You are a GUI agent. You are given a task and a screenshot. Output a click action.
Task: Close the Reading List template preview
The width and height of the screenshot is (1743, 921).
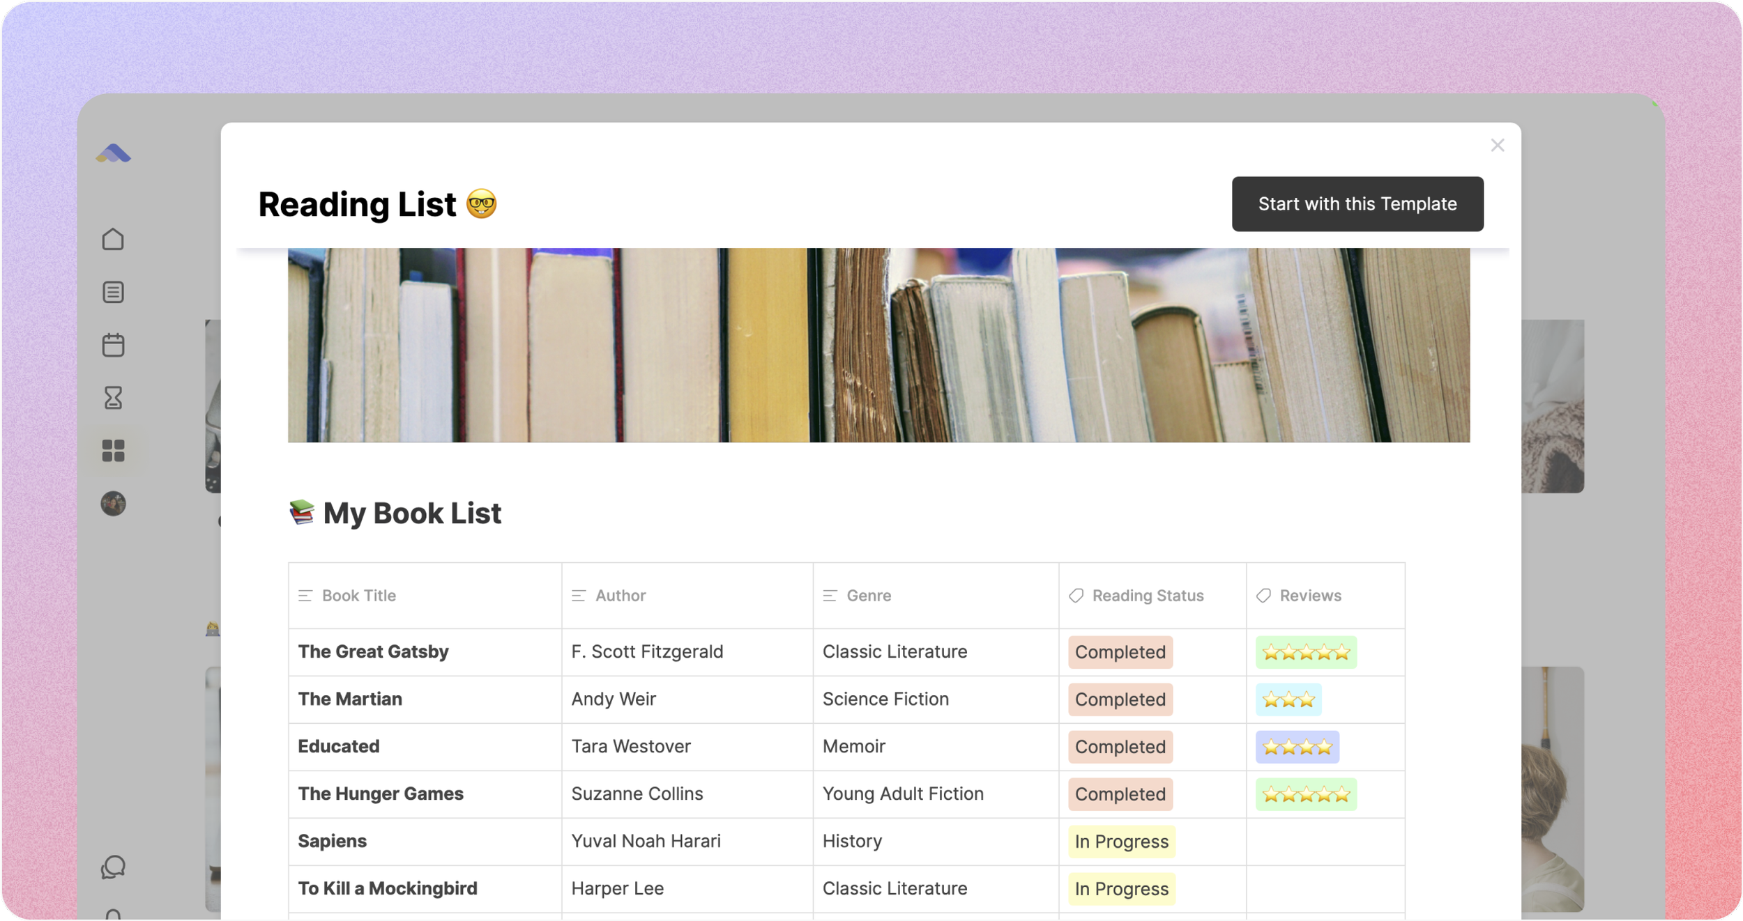[1497, 145]
